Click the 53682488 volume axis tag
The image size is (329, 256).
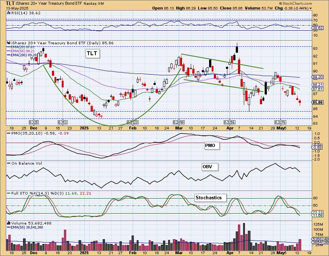pyautogui.click(x=320, y=239)
